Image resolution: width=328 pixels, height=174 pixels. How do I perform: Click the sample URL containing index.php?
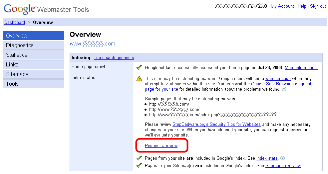pos(212,115)
